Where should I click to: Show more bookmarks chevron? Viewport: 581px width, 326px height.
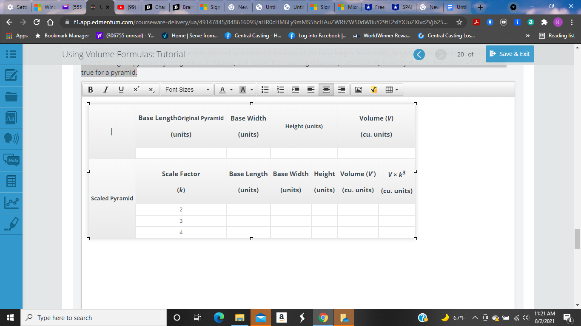pyautogui.click(x=528, y=36)
